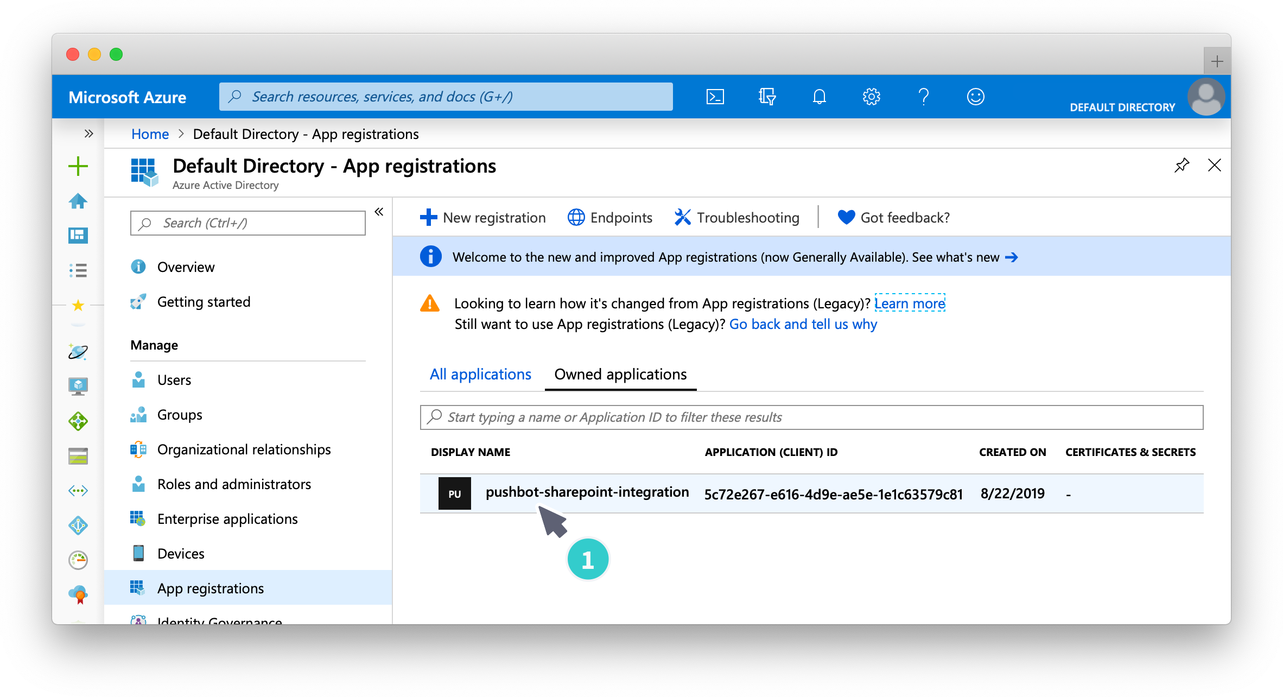The height and width of the screenshot is (697, 1283).
Task: Open Azure Cosmos DB planet icon
Action: [x=78, y=352]
